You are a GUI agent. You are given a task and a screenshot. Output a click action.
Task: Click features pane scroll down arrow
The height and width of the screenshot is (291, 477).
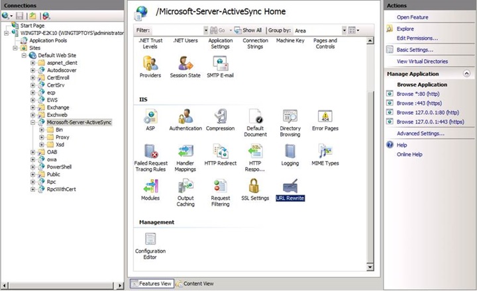click(x=370, y=267)
